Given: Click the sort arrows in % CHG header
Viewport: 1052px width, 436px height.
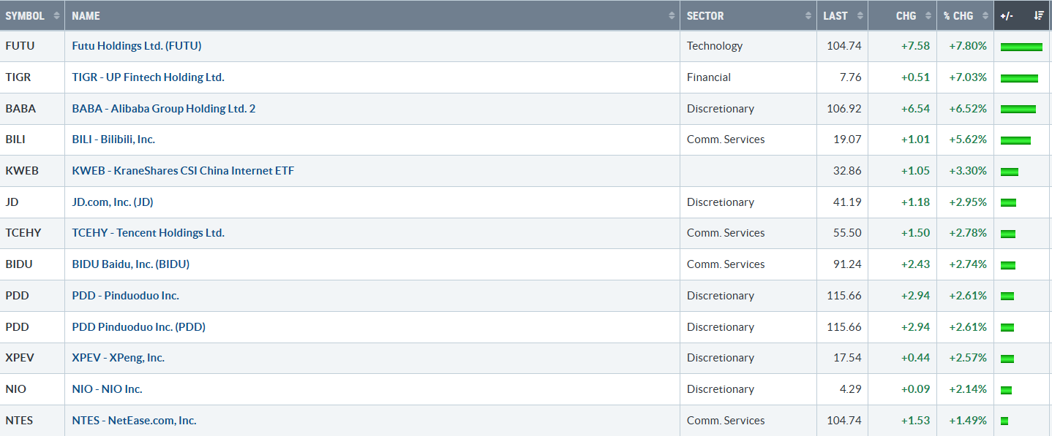Looking at the screenshot, I should pos(985,15).
